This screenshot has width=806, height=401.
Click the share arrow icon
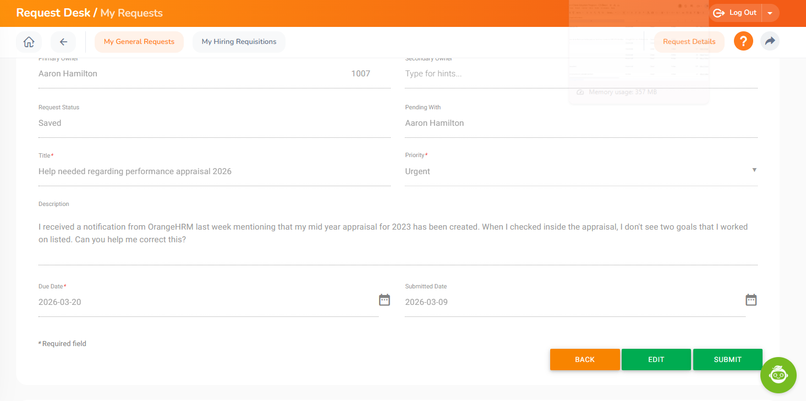(x=770, y=42)
